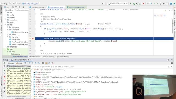176x99 pixels.
Task: Open Kernel.php in the project tree
Action: pyautogui.click(x=15, y=39)
